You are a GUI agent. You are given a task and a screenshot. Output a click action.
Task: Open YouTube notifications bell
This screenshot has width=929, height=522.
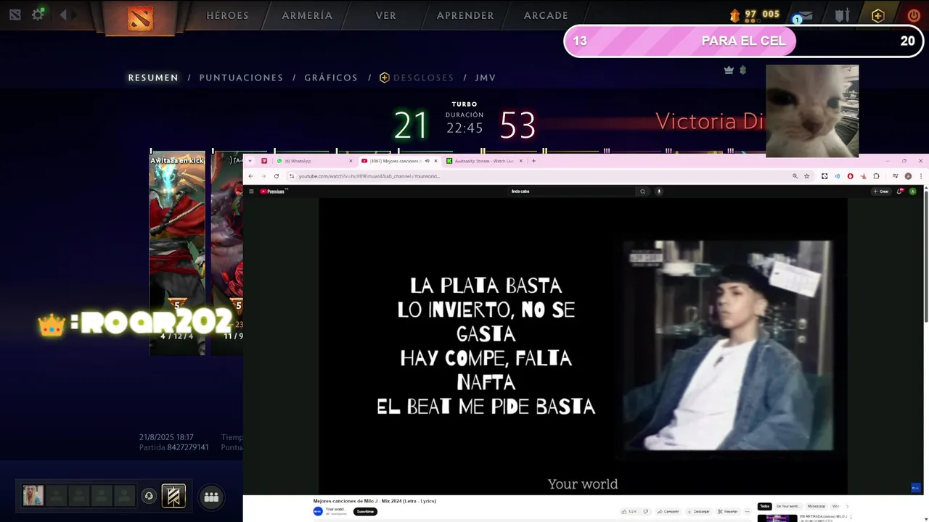coord(900,191)
